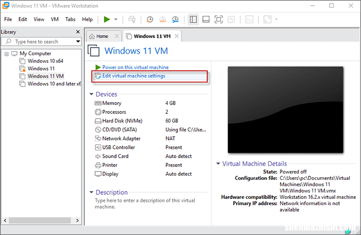Click the Unity mode toolbar icon

point(231,20)
